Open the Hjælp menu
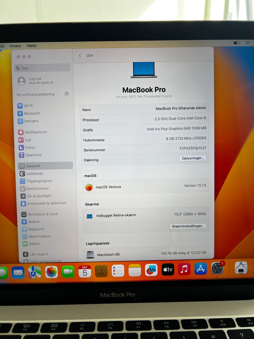Image resolution: width=254 pixels, height=339 pixels. (x=31, y=46)
